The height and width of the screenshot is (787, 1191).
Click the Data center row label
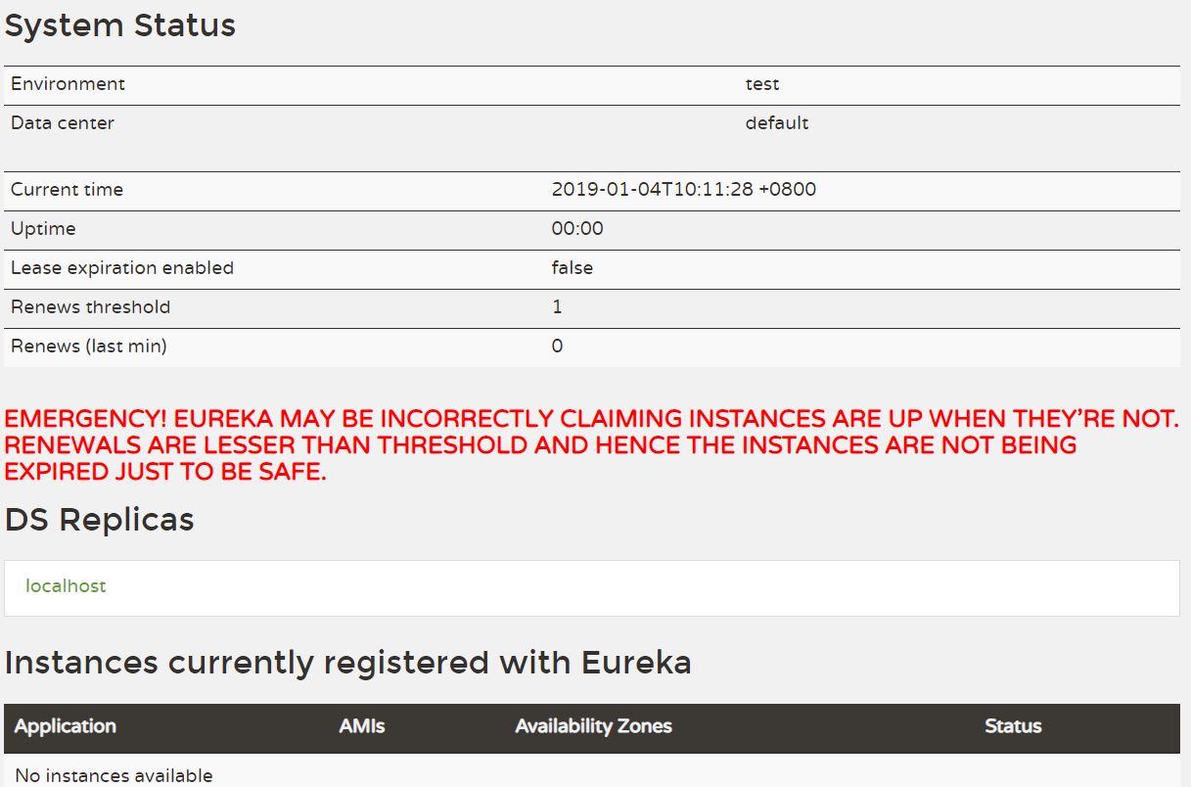[x=63, y=123]
